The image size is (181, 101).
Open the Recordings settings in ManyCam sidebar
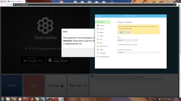click(x=103, y=29)
